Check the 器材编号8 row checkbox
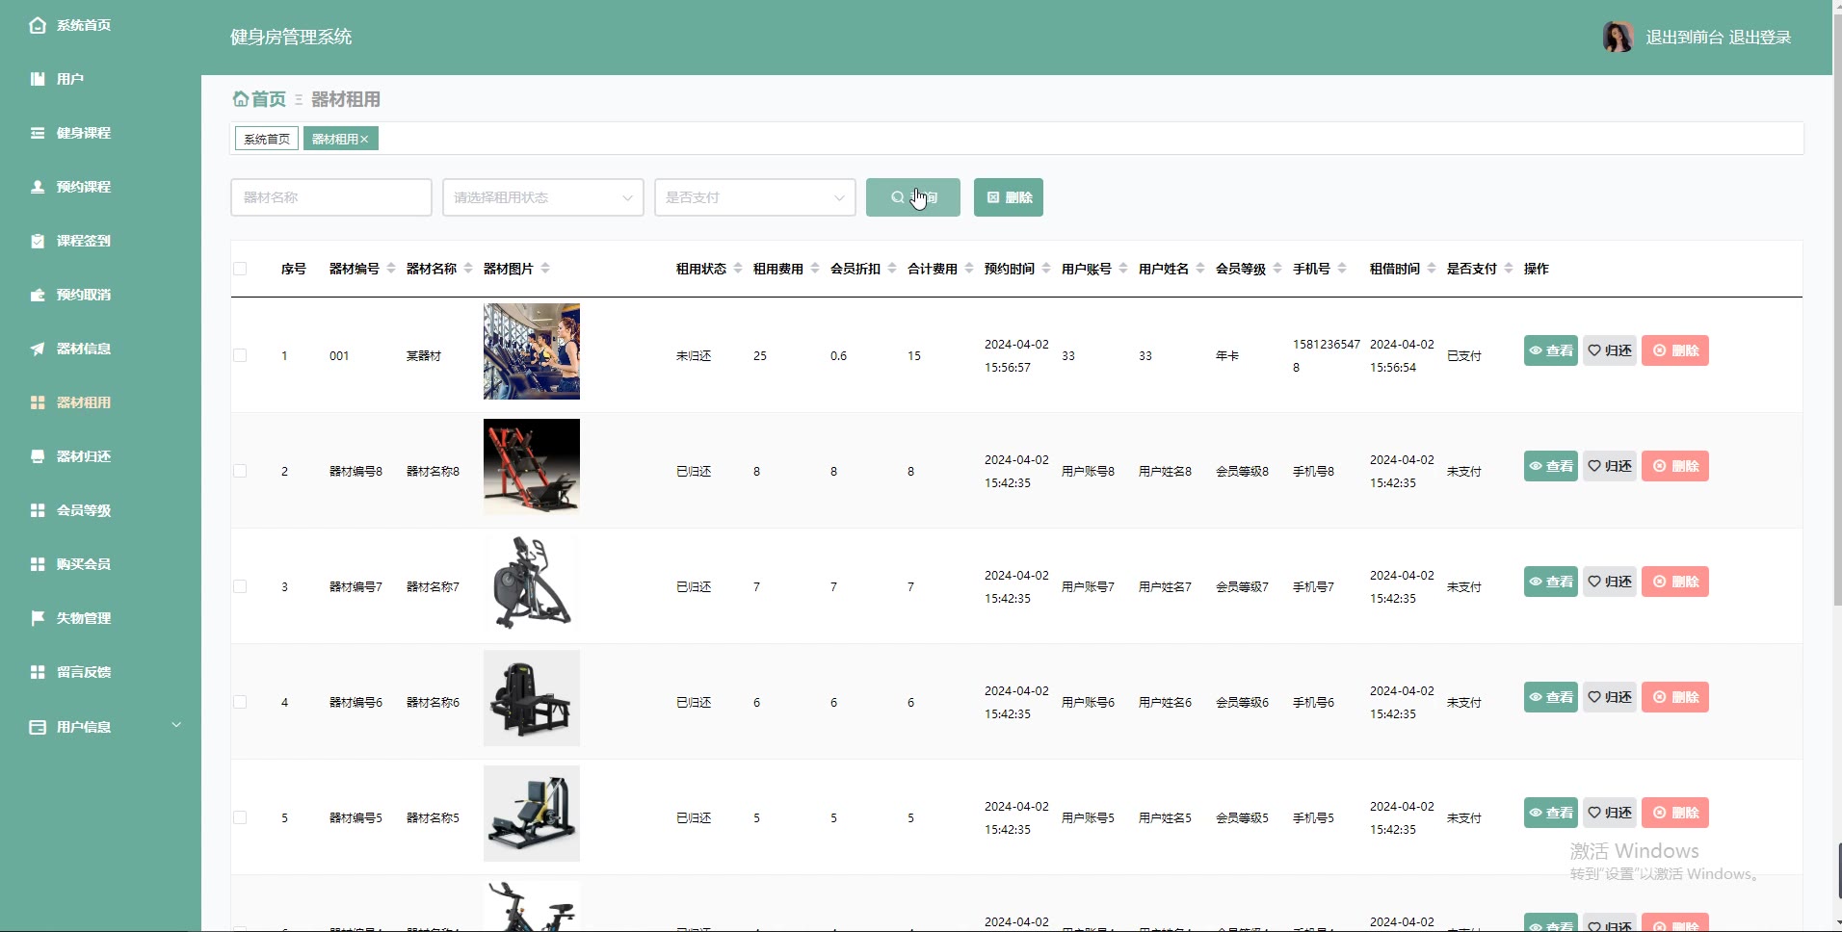The width and height of the screenshot is (1842, 932). click(x=240, y=471)
